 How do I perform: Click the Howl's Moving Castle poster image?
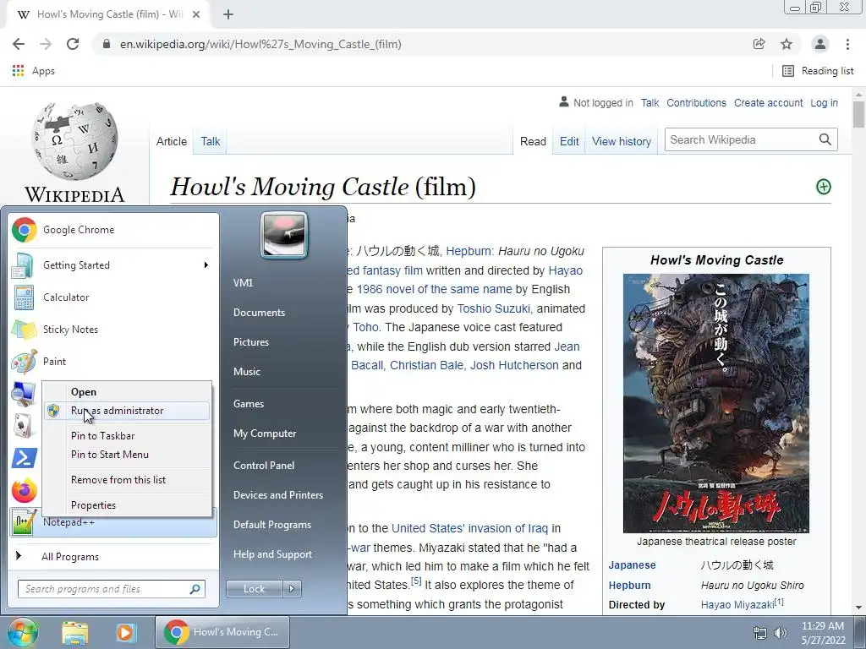pos(715,403)
